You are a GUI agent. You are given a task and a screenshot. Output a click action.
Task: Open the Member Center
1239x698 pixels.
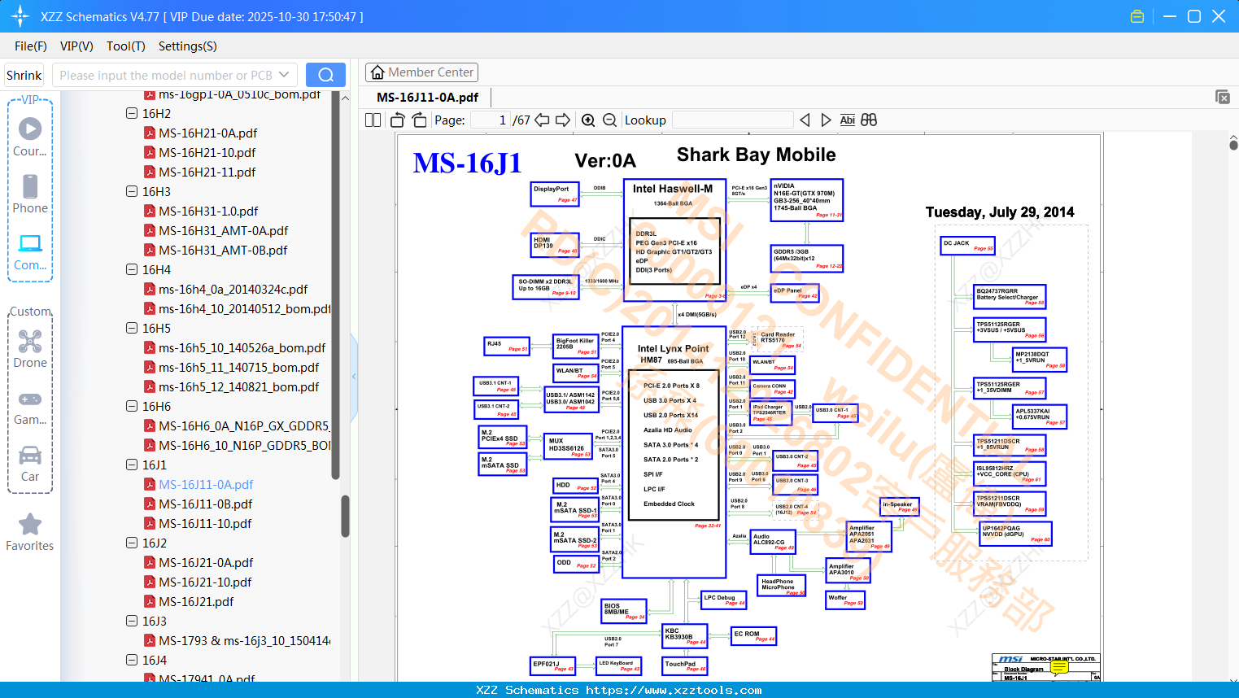tap(421, 72)
